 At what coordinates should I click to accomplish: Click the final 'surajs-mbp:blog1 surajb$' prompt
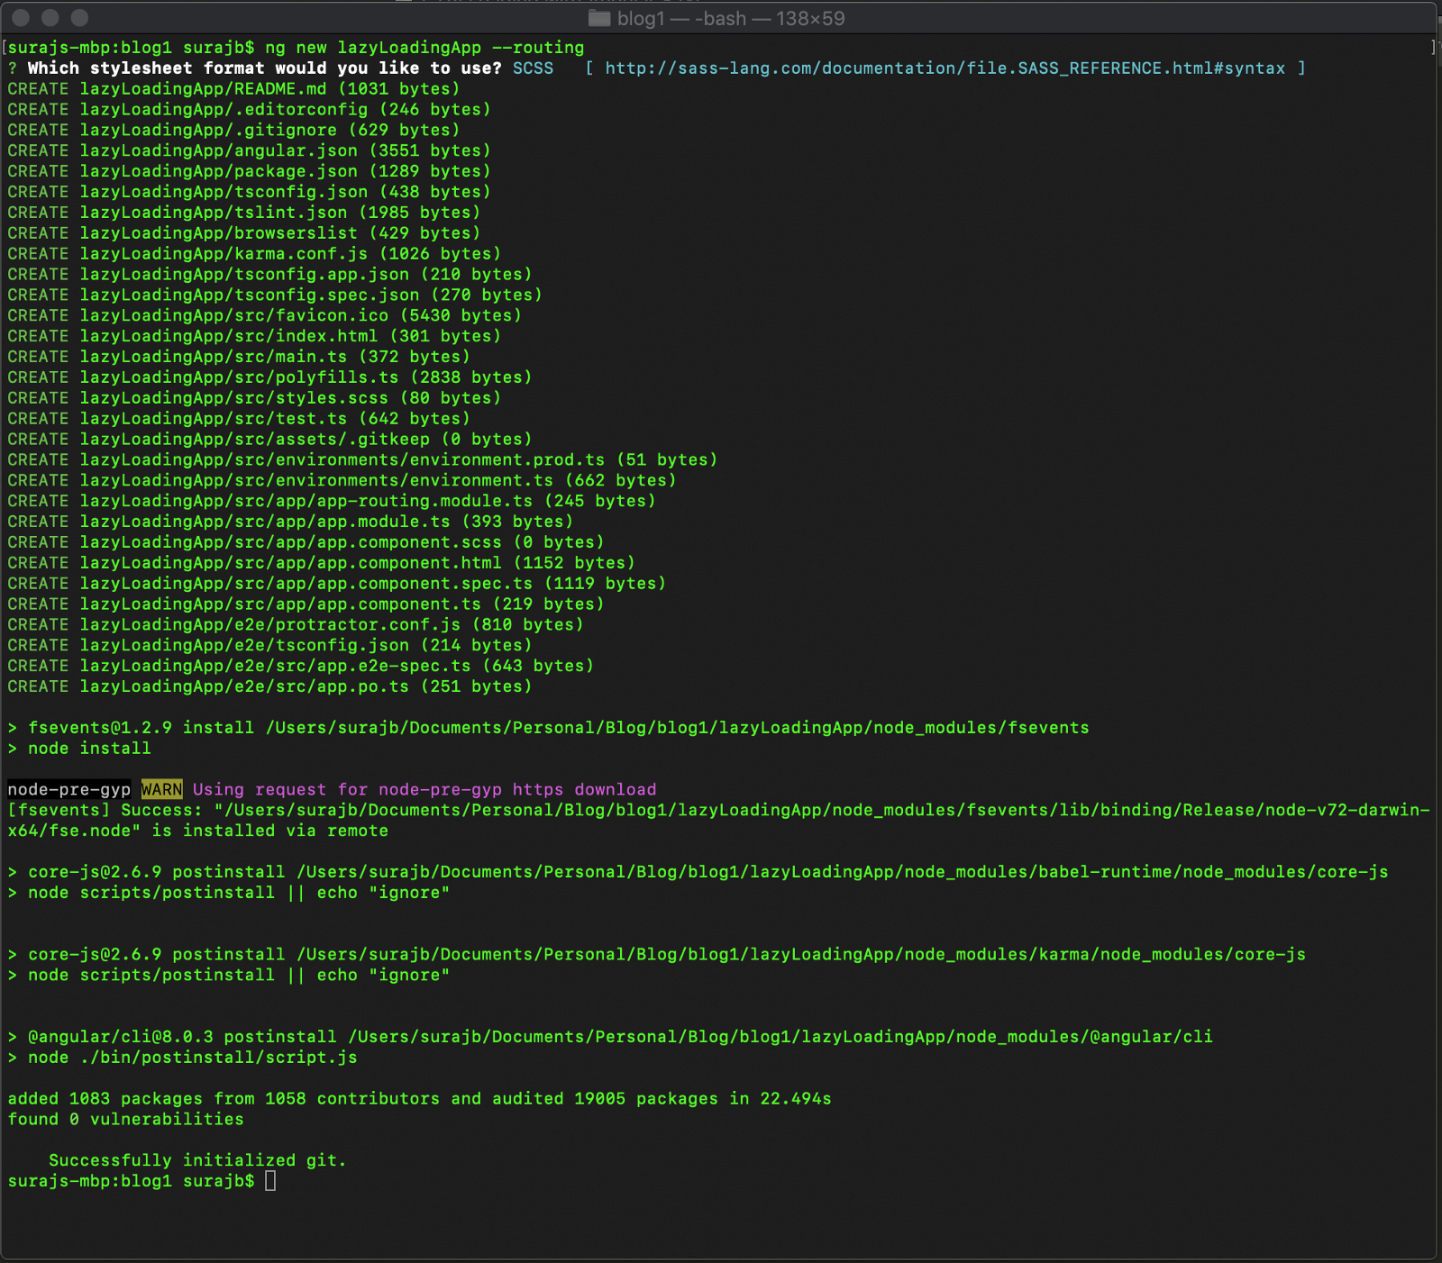pos(132,1182)
